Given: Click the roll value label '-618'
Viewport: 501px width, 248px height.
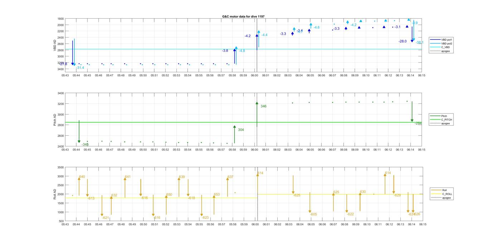Looking at the screenshot, I should [x=191, y=198].
